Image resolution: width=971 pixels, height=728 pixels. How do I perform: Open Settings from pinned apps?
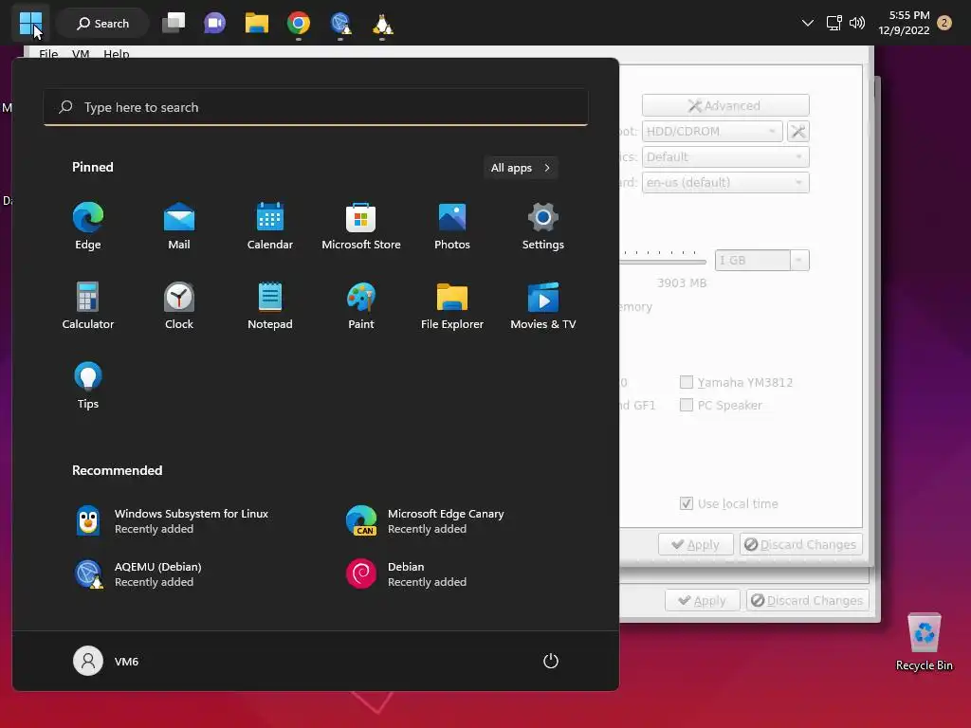click(x=543, y=226)
